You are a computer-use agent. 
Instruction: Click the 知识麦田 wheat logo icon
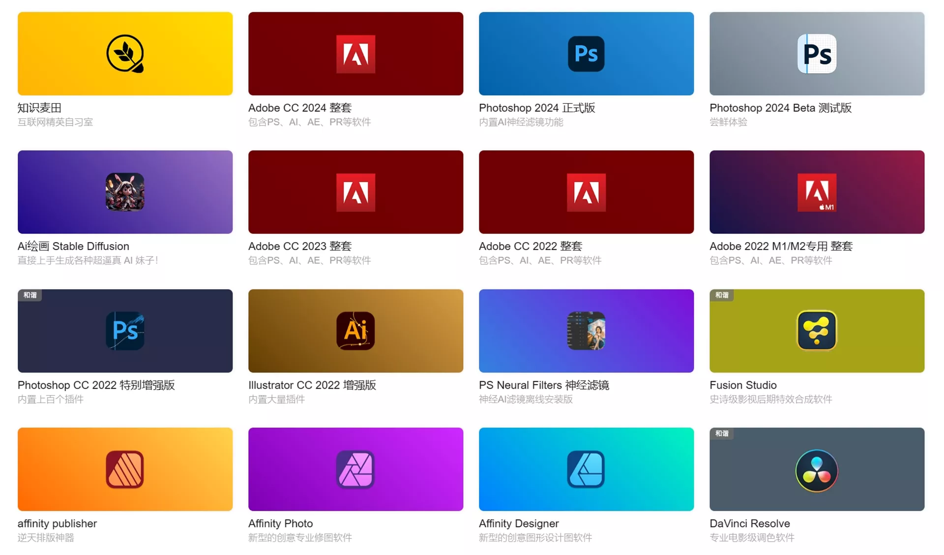(x=125, y=54)
